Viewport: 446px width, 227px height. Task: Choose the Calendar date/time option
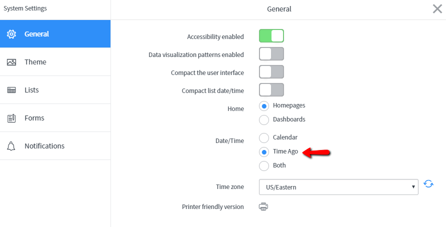click(x=264, y=138)
